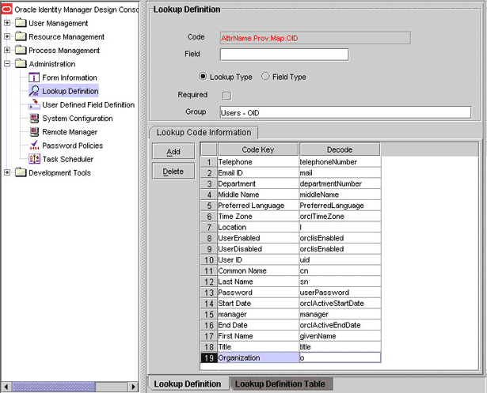Select Lookup Definition in the tree
The width and height of the screenshot is (487, 393).
[x=70, y=91]
